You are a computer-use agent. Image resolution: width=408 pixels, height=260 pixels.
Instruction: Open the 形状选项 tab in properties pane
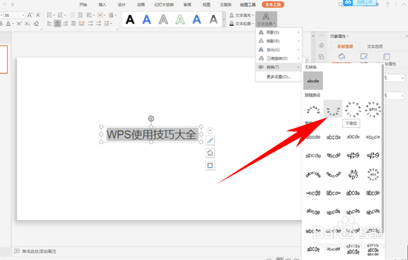tap(346, 46)
